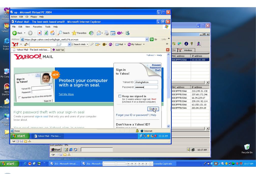Close the Yahoo toolbar tab with the red X

pyautogui.click(x=167, y=50)
